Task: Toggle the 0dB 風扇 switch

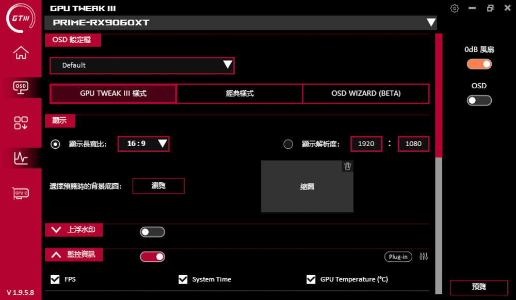Action: tap(479, 64)
